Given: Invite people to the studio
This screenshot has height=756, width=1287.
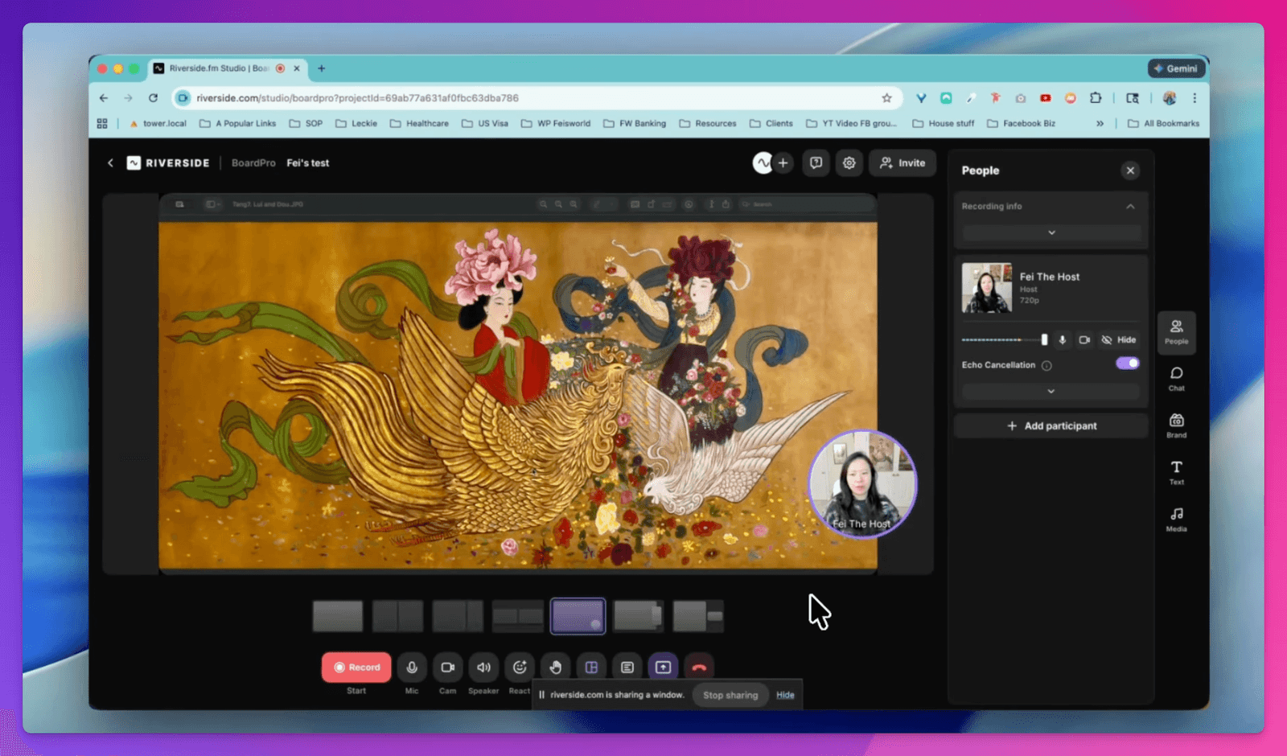Looking at the screenshot, I should 903,162.
